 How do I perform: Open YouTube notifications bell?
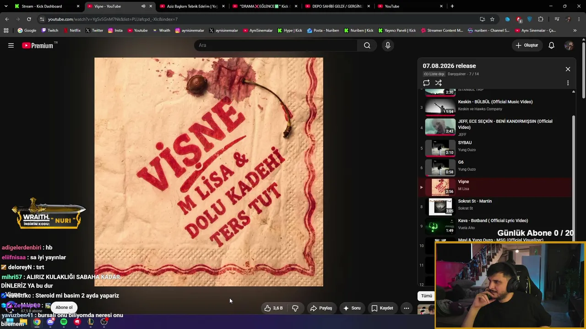pyautogui.click(x=552, y=45)
